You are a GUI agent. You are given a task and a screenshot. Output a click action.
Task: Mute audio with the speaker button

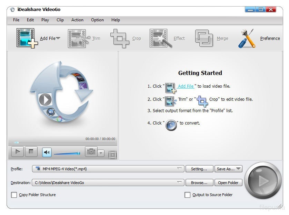[x=47, y=152]
